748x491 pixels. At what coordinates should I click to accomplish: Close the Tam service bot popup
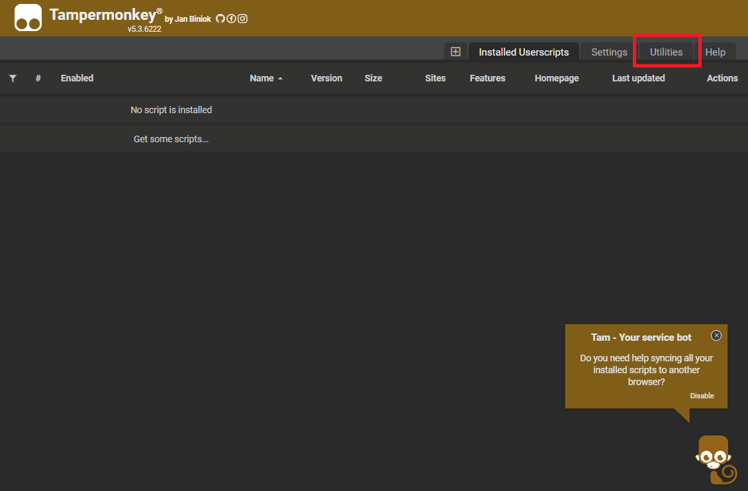716,335
